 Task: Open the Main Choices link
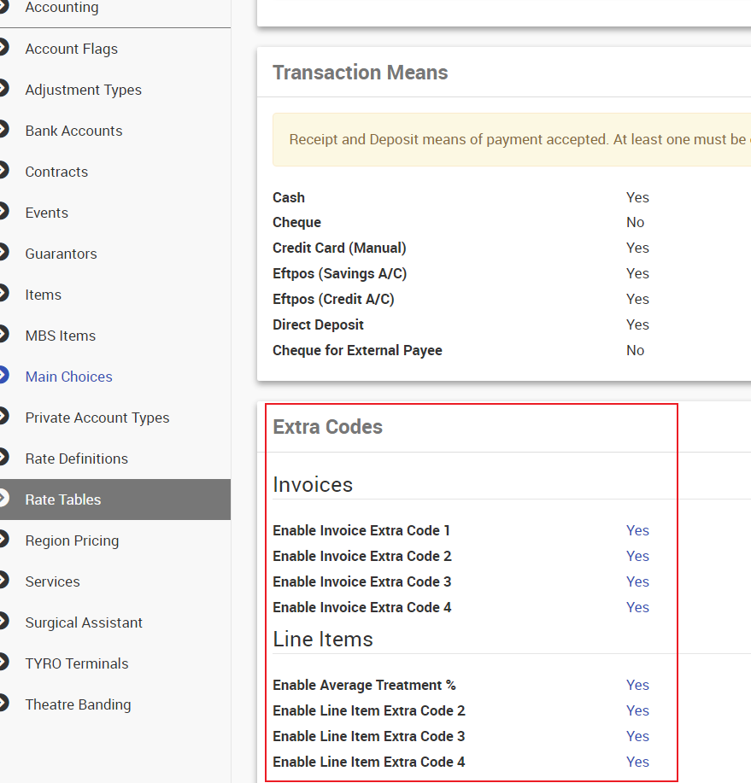pyautogui.click(x=68, y=377)
